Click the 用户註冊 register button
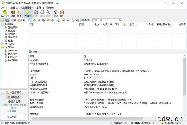This screenshot has width=187, height=125. coord(14,102)
